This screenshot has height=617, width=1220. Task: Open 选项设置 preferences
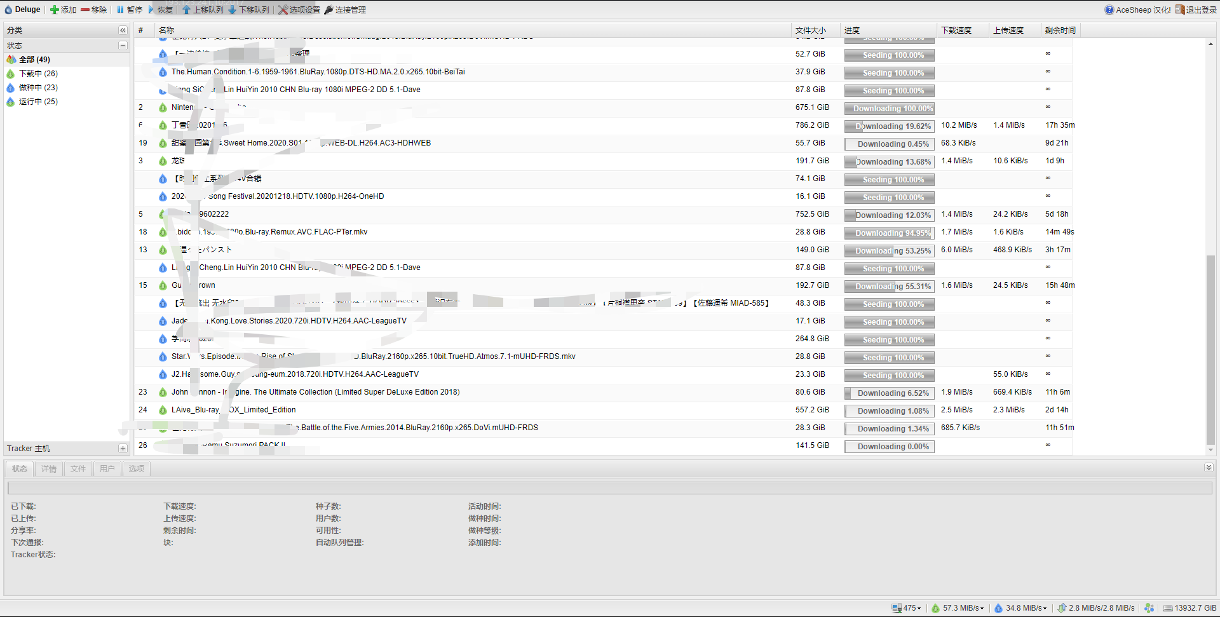(x=299, y=10)
